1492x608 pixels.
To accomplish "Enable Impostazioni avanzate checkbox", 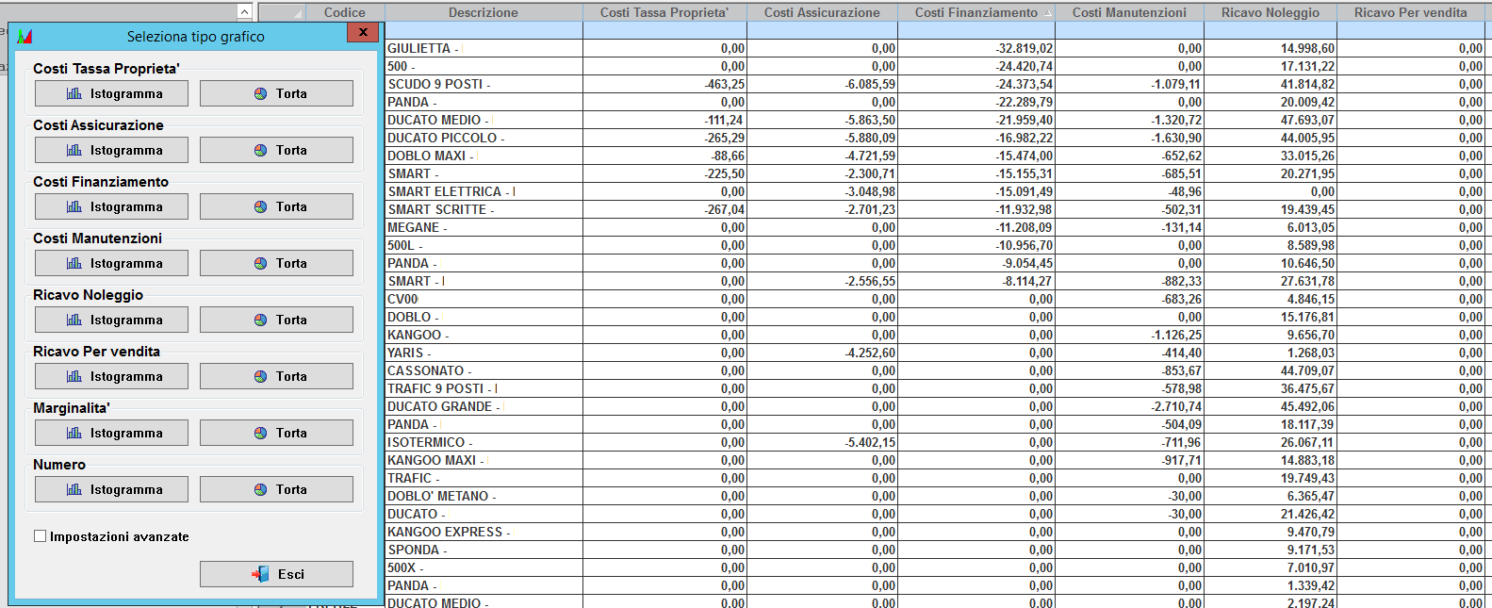I will [x=40, y=536].
